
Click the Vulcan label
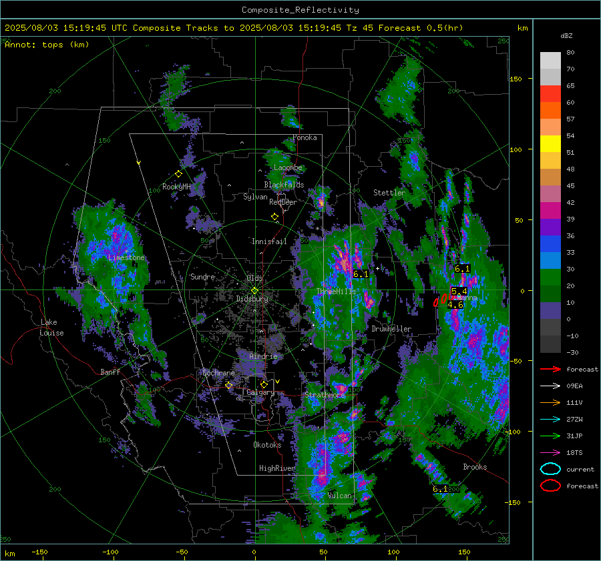pos(340,496)
